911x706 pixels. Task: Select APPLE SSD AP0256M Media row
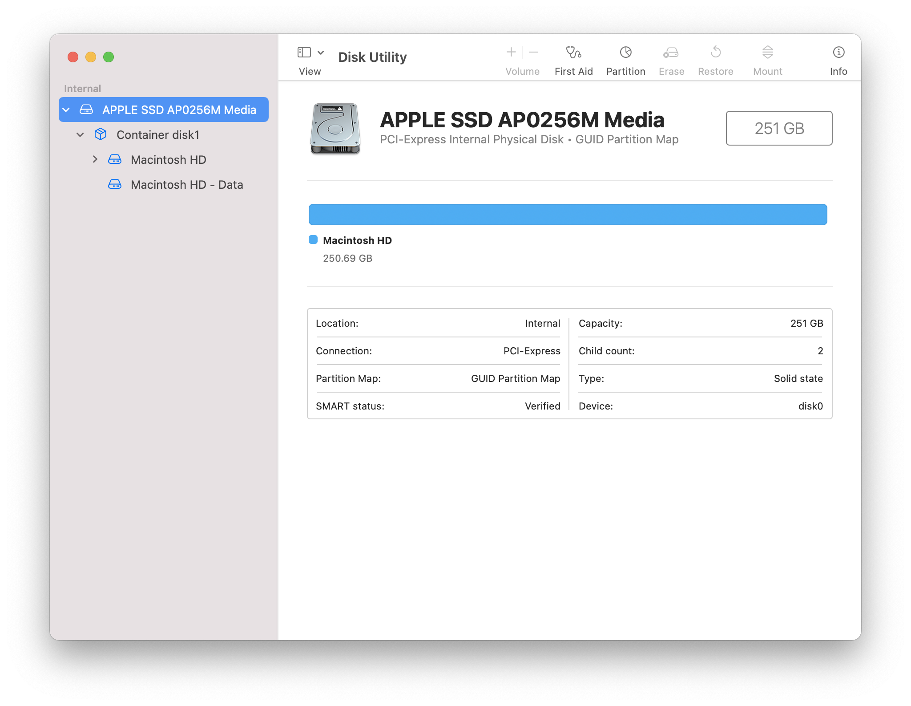(164, 110)
